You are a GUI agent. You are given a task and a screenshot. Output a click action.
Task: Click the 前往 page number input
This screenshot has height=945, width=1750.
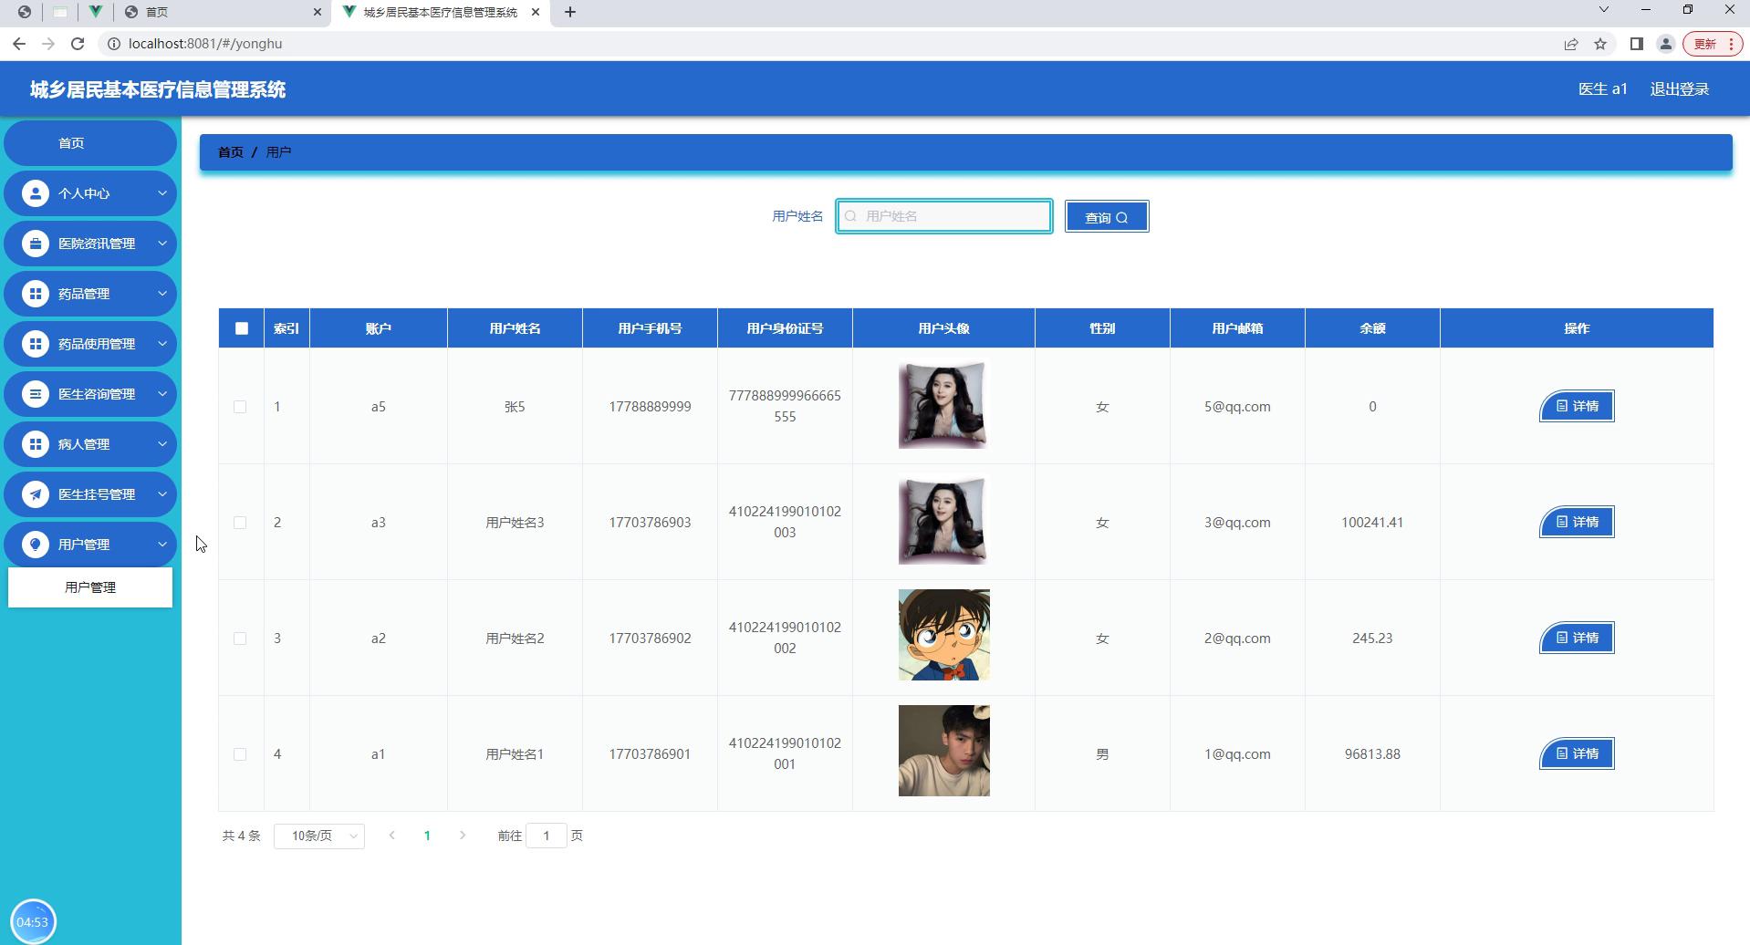click(547, 836)
